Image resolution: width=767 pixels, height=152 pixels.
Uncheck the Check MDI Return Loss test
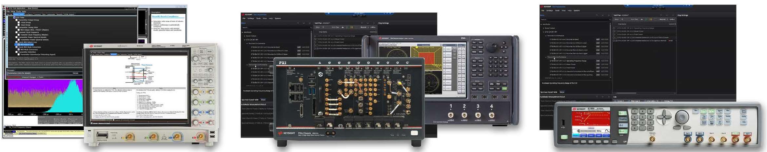click(17, 42)
